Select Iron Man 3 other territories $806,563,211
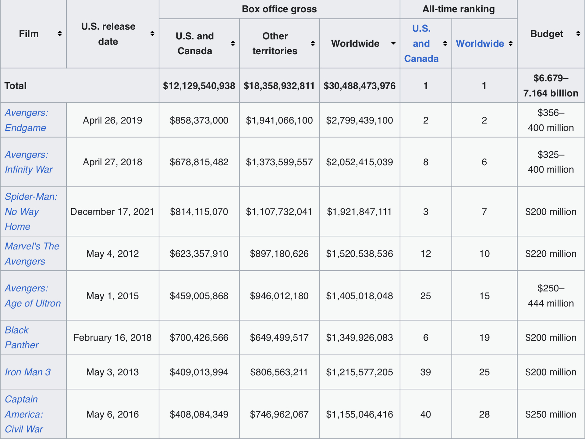The height and width of the screenshot is (439, 585). pos(279,372)
